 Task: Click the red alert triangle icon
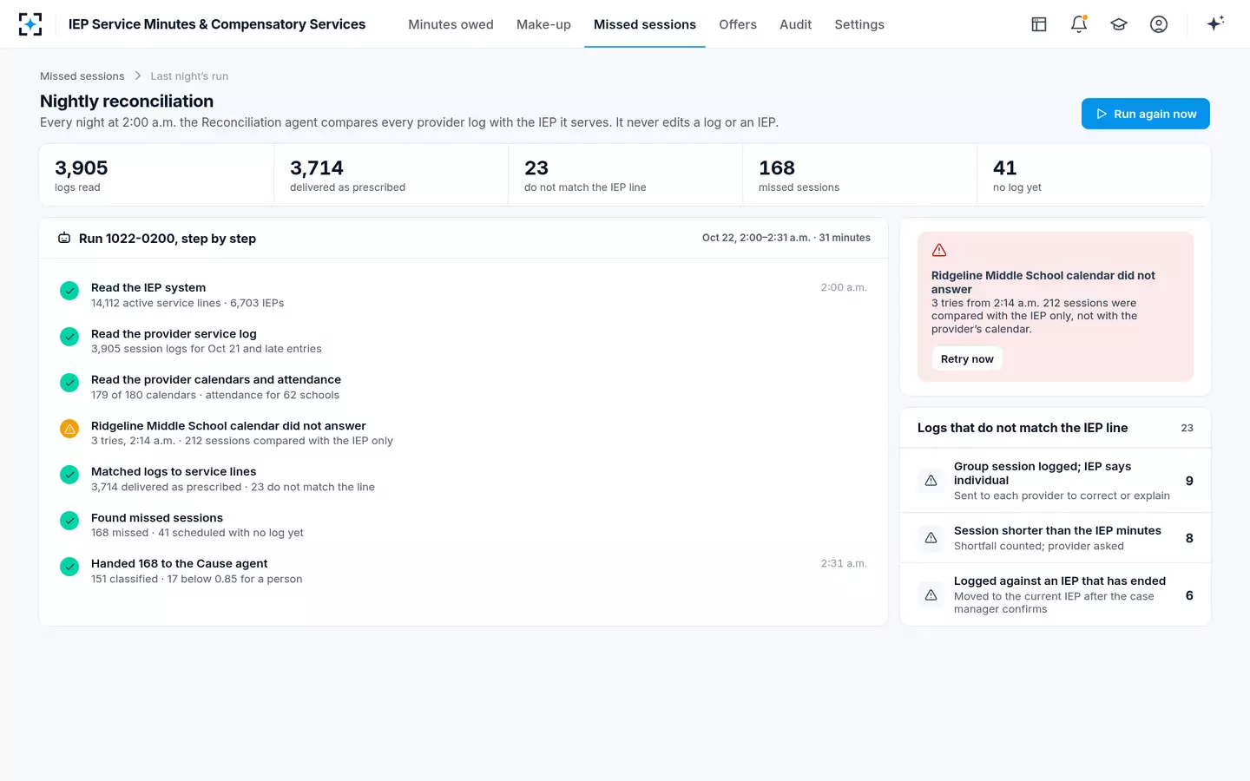[939, 250]
